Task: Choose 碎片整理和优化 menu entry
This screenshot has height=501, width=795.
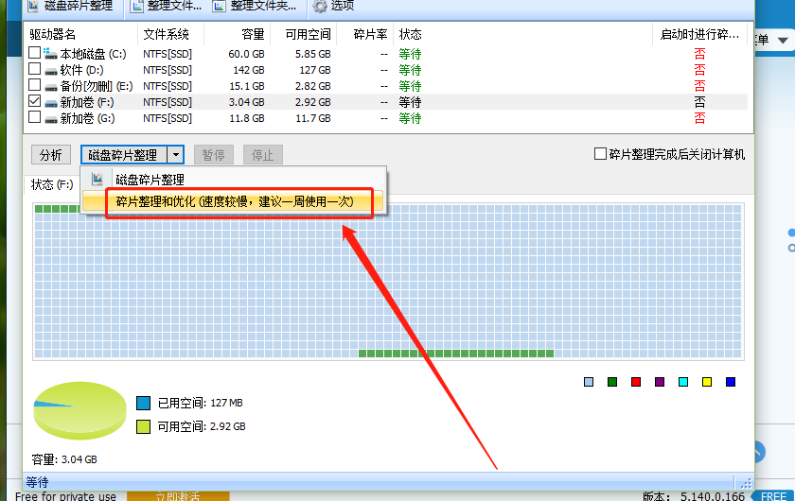Action: [233, 201]
